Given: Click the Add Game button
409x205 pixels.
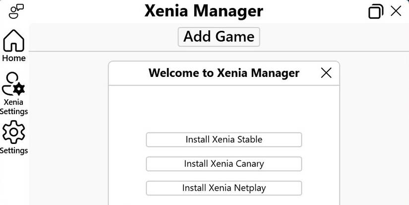Looking at the screenshot, I should [219, 36].
